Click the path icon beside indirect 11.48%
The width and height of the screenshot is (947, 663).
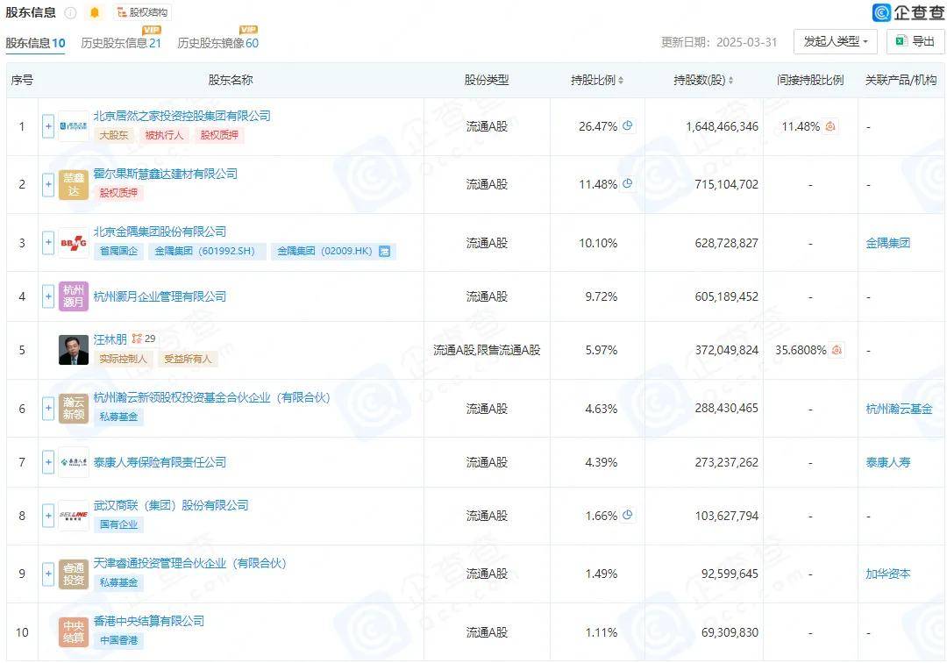pyautogui.click(x=830, y=126)
